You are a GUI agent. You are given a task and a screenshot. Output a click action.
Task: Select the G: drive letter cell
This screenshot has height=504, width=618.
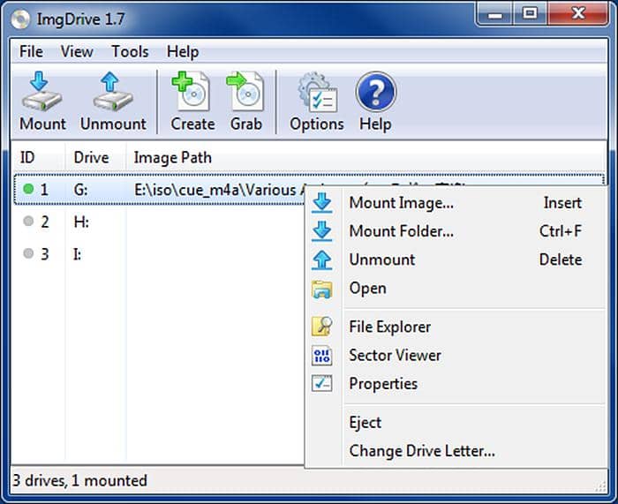[x=81, y=190]
